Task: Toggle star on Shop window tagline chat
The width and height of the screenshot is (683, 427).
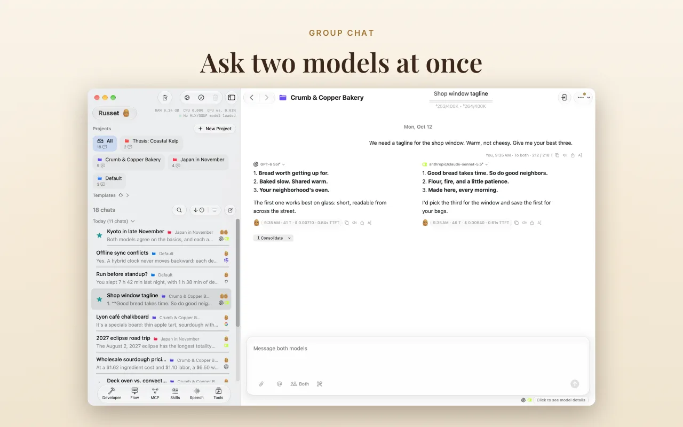Action: pyautogui.click(x=99, y=299)
